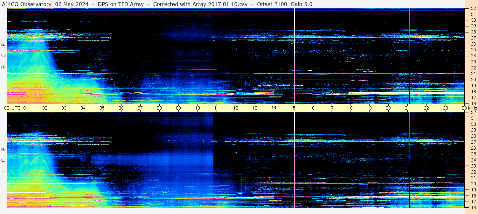The image size is (478, 214).
Task: Click the white vertical marker near 15 UTC, LCP panel
Action: click(294, 160)
